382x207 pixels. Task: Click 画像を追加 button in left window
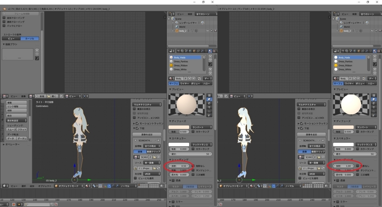point(147,134)
